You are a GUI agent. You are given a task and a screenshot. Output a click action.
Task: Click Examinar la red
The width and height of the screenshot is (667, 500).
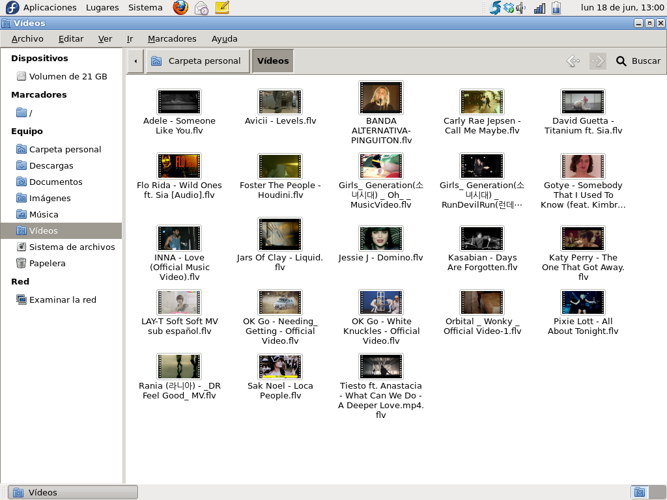56,299
